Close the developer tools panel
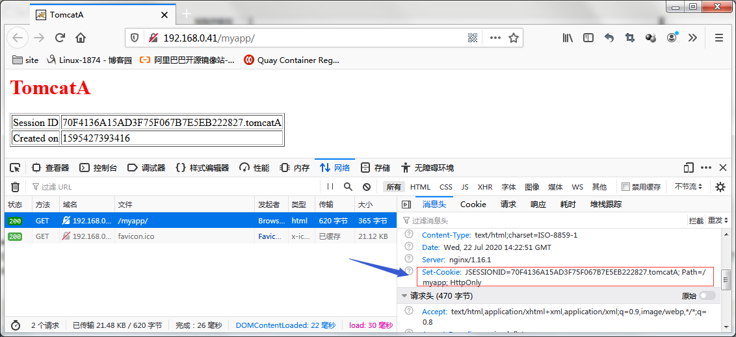The width and height of the screenshot is (736, 337). (x=723, y=168)
